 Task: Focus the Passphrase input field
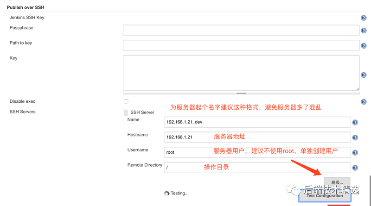(x=241, y=30)
